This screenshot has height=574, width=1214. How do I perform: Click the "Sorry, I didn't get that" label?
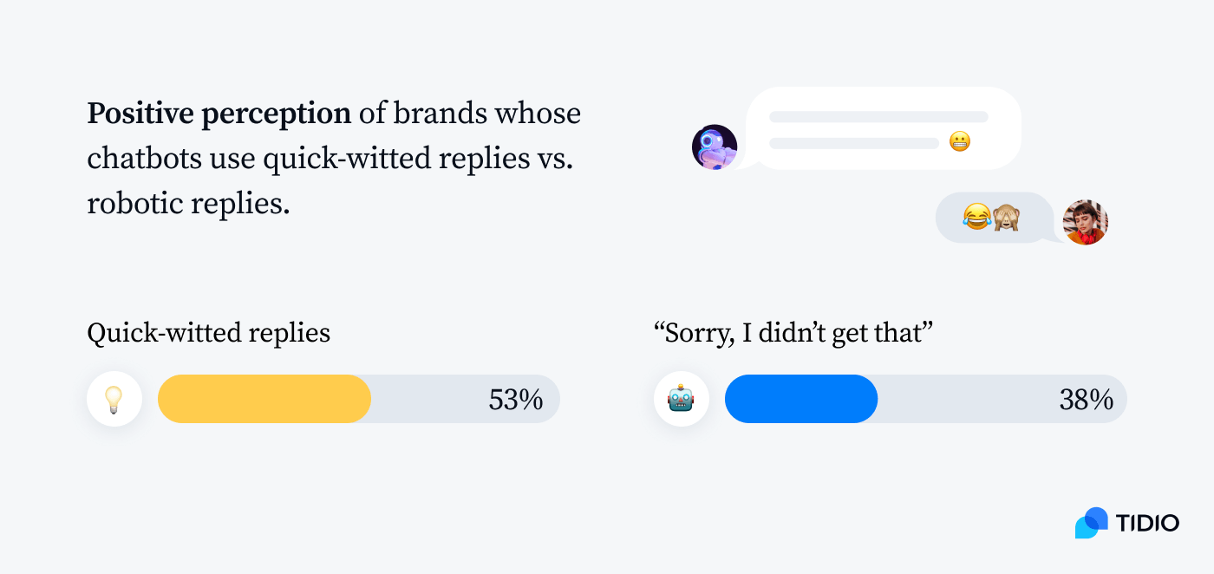point(793,334)
